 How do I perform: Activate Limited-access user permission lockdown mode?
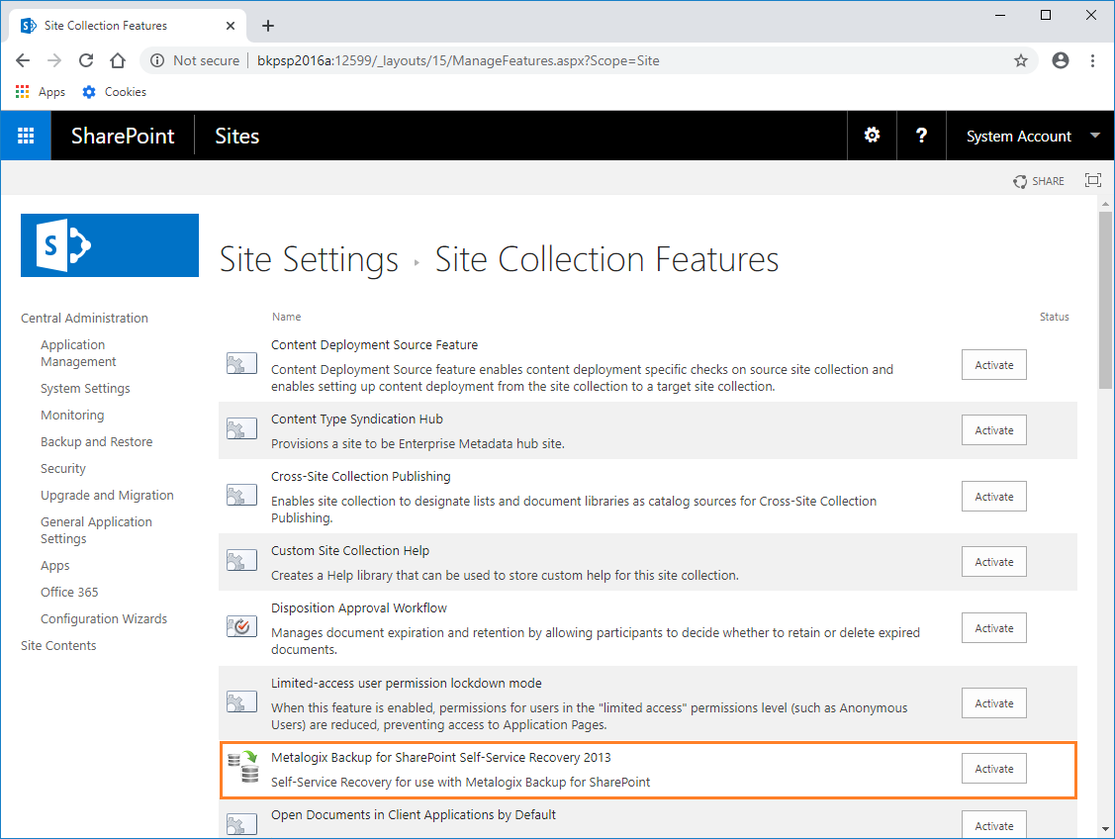click(x=993, y=703)
